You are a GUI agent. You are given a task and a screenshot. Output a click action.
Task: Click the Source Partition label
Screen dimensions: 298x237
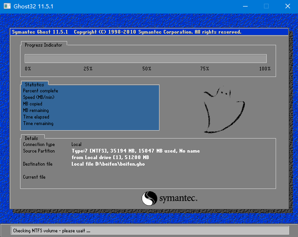pyautogui.click(x=39, y=151)
